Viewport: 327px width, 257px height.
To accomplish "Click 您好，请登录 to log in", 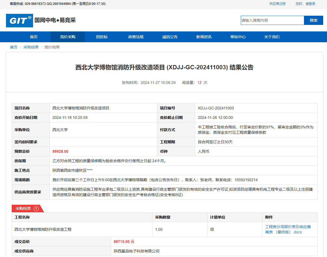I will 305,4.
